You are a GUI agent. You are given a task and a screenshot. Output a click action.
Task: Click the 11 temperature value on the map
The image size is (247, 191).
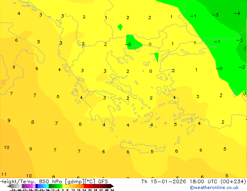pyautogui.click(x=4, y=174)
